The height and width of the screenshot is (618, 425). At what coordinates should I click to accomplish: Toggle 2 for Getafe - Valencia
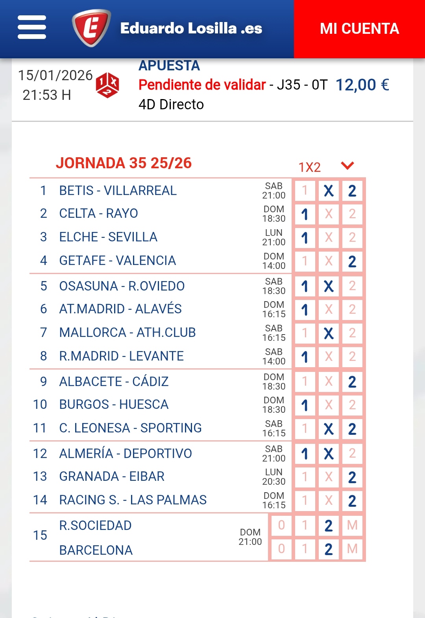[352, 261]
